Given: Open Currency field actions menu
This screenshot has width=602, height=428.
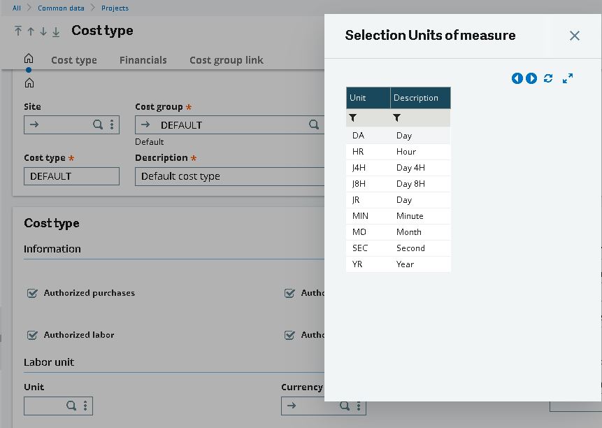Looking at the screenshot, I should pyautogui.click(x=359, y=406).
